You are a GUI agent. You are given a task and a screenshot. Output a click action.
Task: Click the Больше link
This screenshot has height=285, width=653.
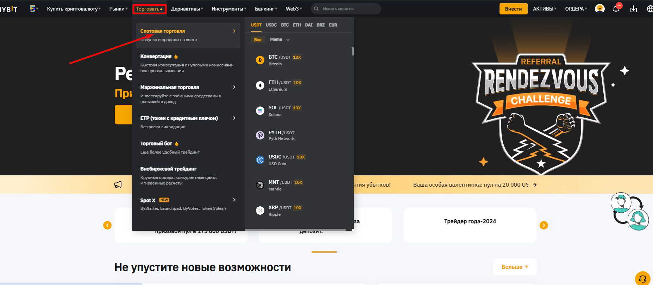coord(515,267)
